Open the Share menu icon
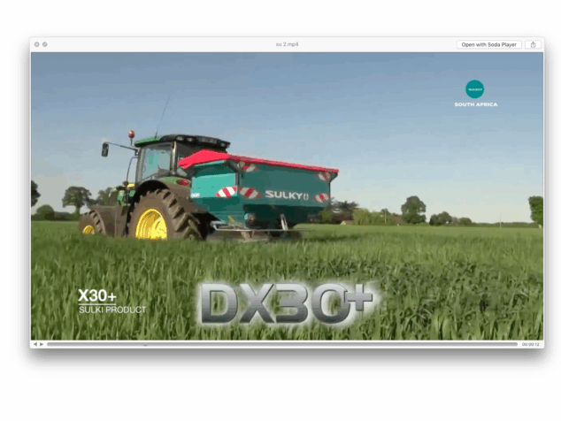This screenshot has width=561, height=421. (533, 45)
